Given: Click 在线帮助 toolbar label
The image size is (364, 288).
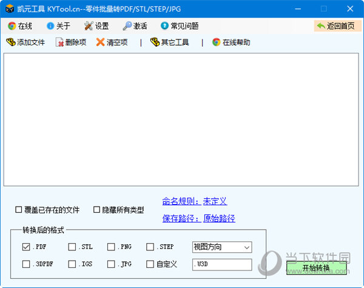Looking at the screenshot, I should [237, 43].
